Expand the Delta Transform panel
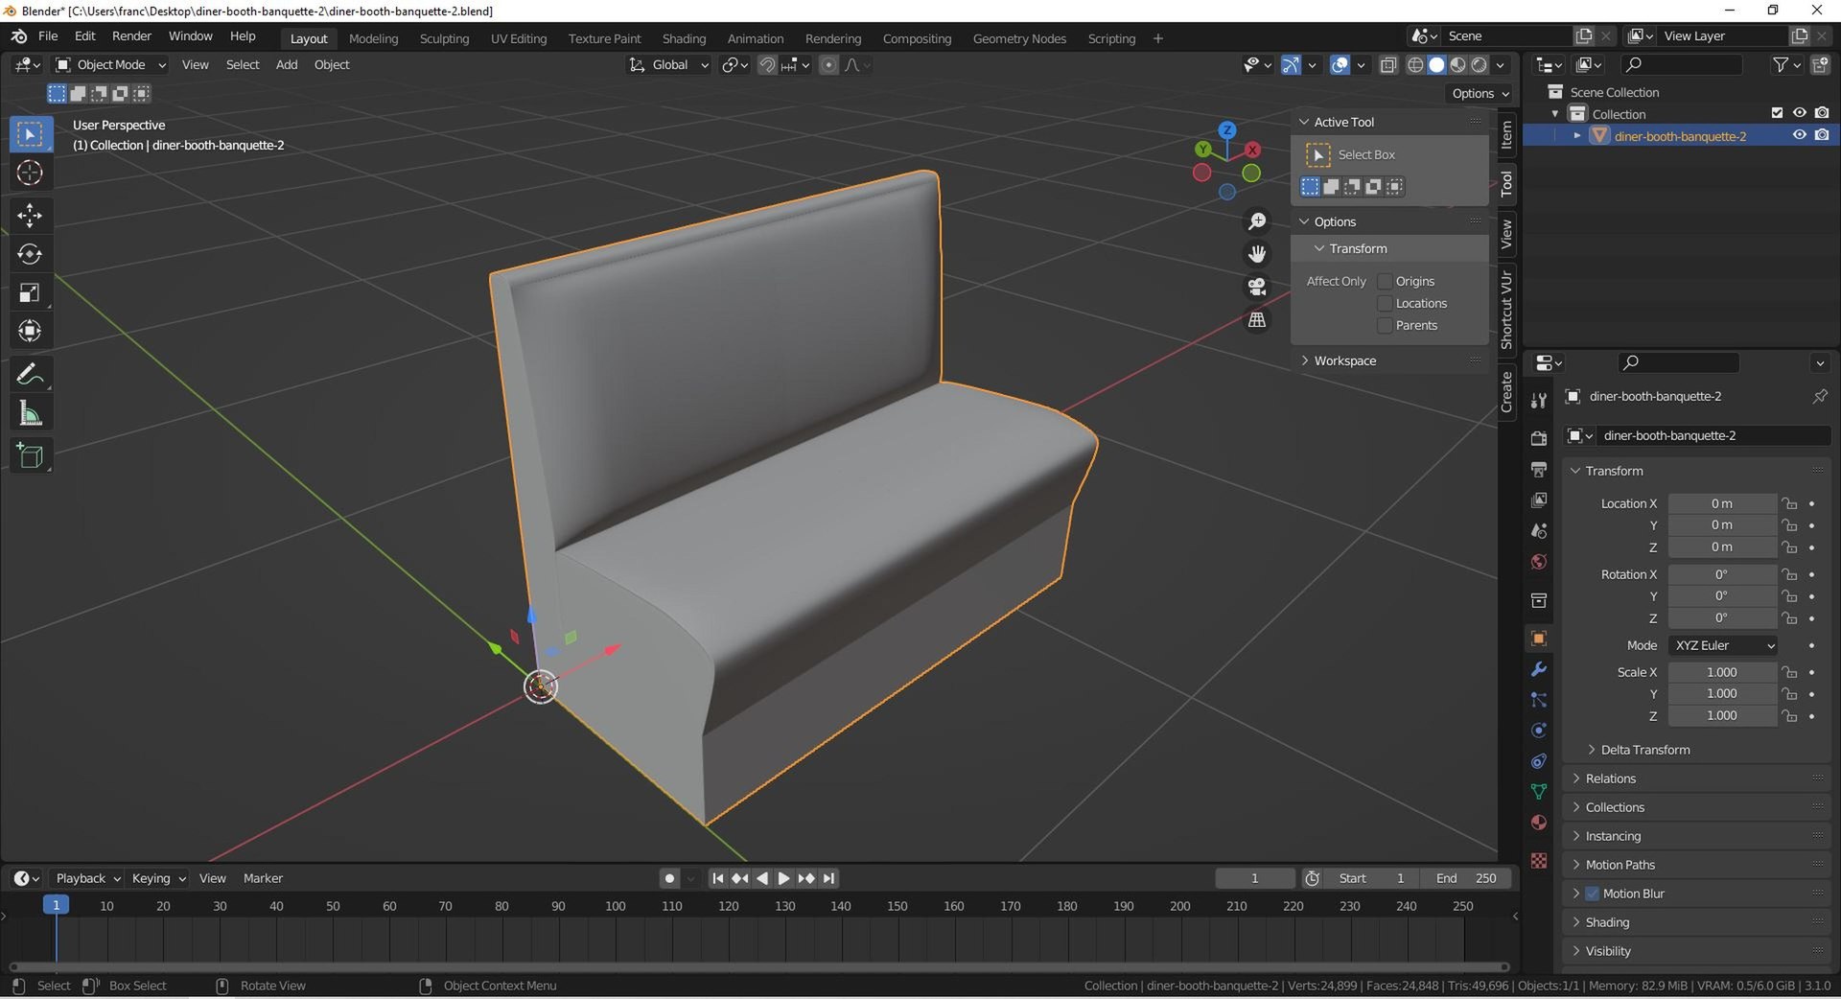 coord(1643,750)
